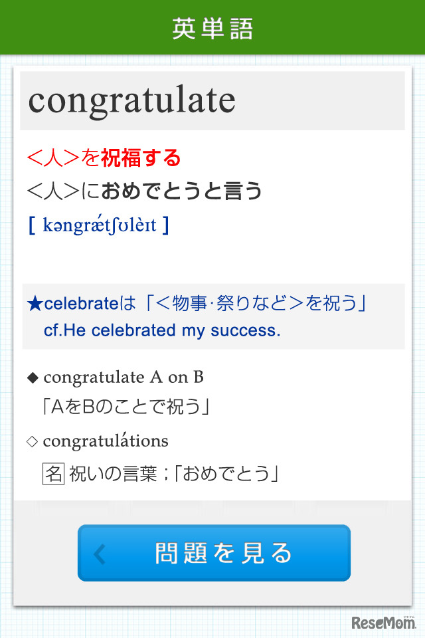425x638 pixels.
Task: Click the ReseMom logo watermark
Action: coord(383,623)
